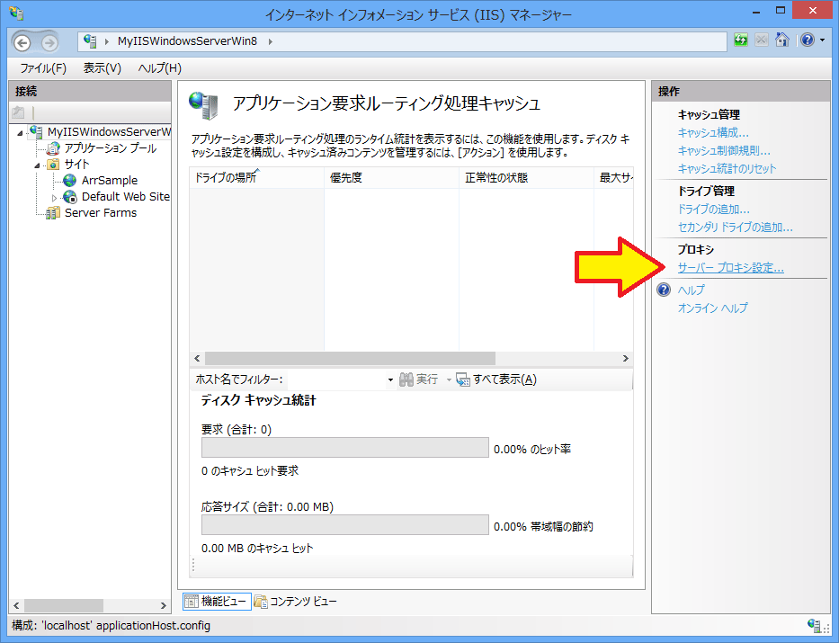839x643 pixels.
Task: Click すべて表示(A) button
Action: click(496, 380)
